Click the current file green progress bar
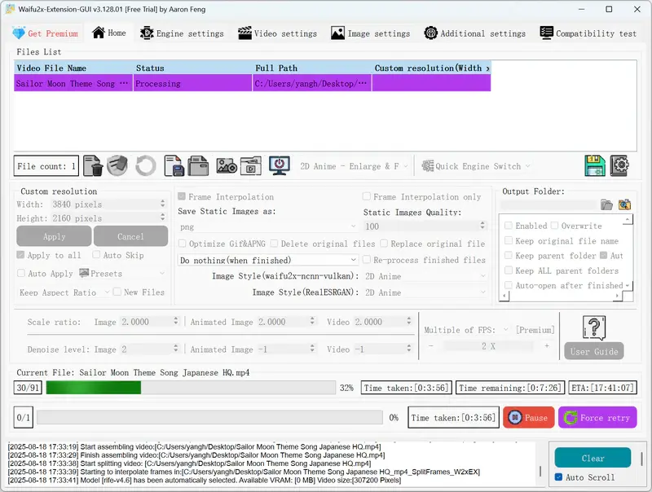 [x=190, y=388]
